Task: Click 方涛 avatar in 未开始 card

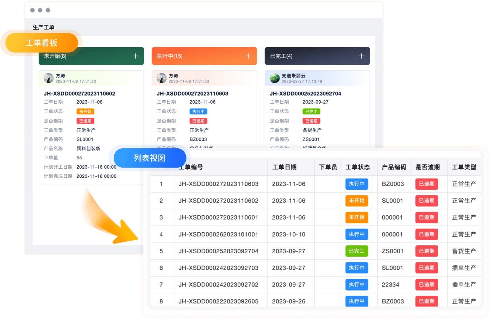Action: tap(49, 78)
